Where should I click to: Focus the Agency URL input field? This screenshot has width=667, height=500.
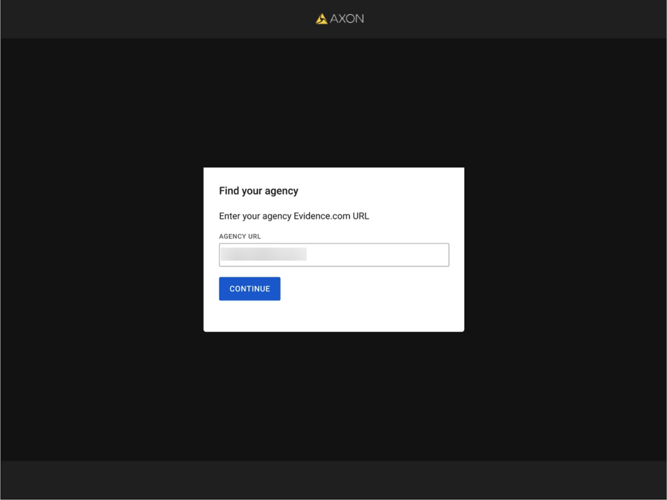pyautogui.click(x=334, y=255)
